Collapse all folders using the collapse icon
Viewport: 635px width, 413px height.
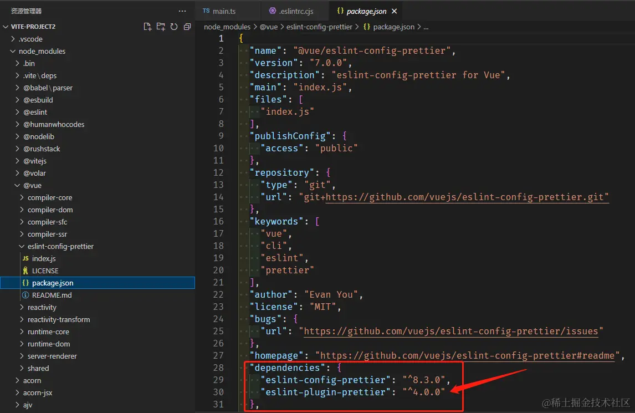pyautogui.click(x=187, y=27)
